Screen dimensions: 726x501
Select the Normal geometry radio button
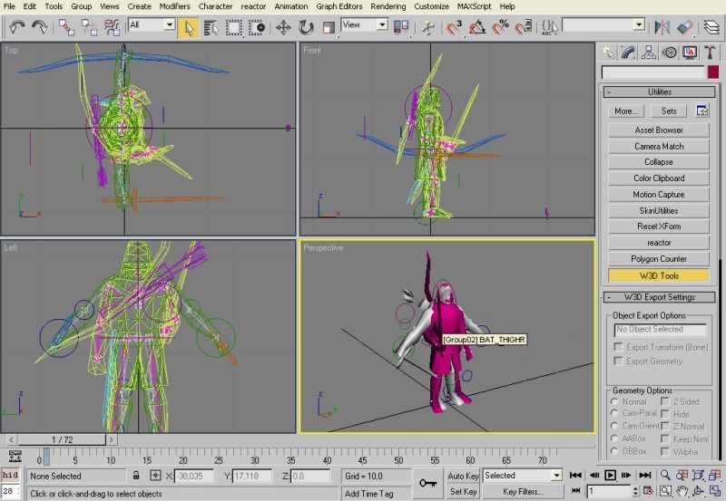pyautogui.click(x=615, y=401)
